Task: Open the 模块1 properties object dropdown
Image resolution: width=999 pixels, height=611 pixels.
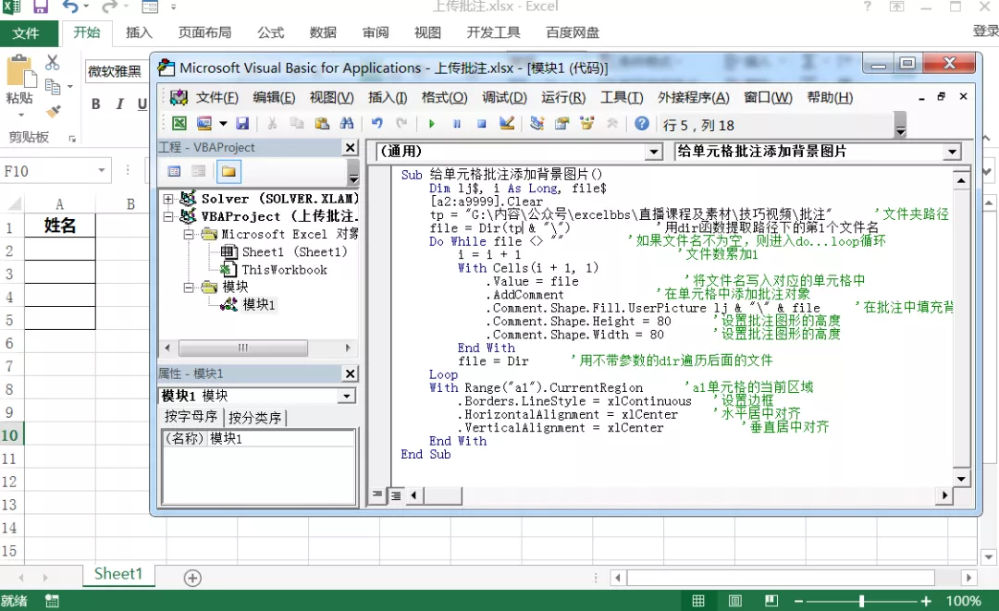Action: (x=346, y=396)
